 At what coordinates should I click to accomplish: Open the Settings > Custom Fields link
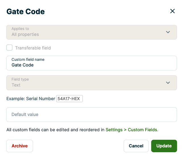click(x=132, y=130)
